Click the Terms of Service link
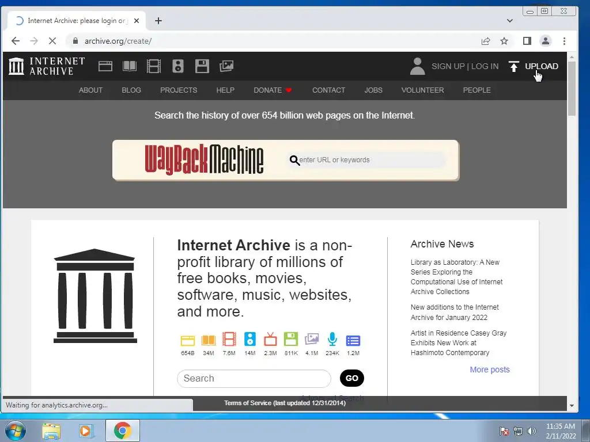This screenshot has height=442, width=590. (x=285, y=403)
